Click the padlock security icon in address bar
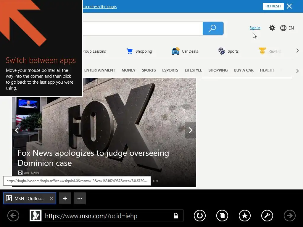303x227 pixels. (176, 215)
